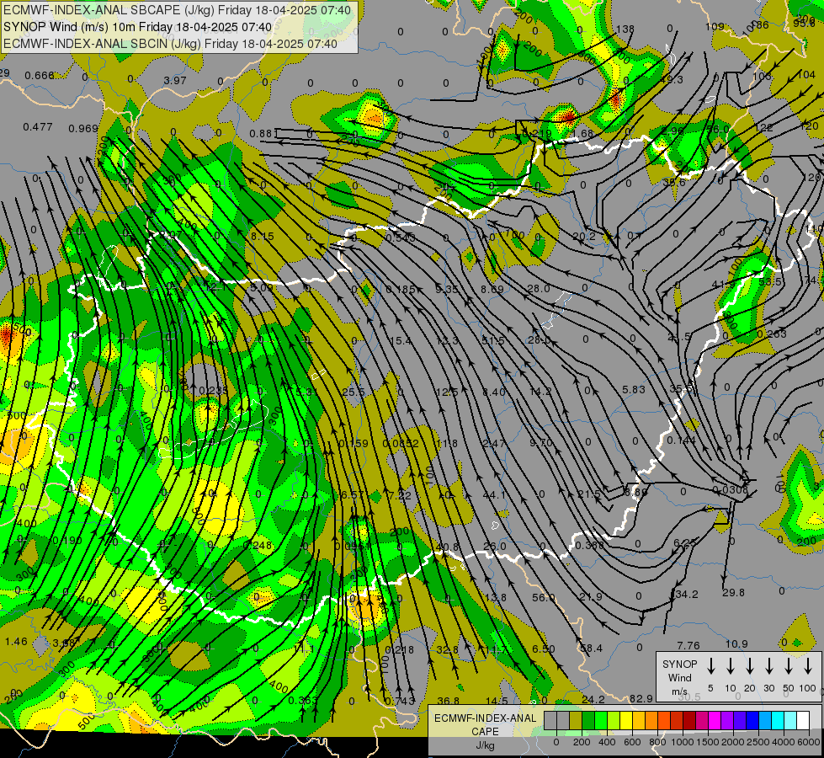Click the map value 0.743
Viewport: 824px width, 758px height.
click(400, 702)
